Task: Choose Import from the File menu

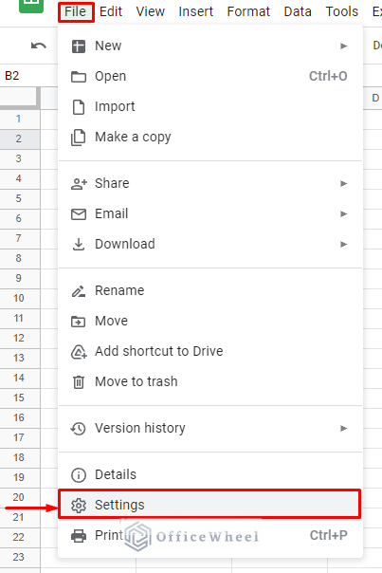Action: [x=210, y=106]
